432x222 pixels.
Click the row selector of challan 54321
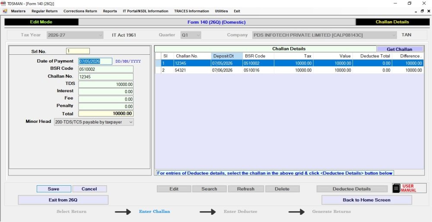tap(158, 70)
